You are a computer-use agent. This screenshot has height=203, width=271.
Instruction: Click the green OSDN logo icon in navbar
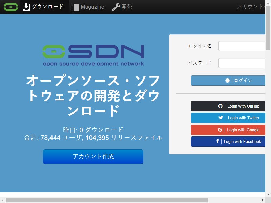pyautogui.click(x=11, y=7)
